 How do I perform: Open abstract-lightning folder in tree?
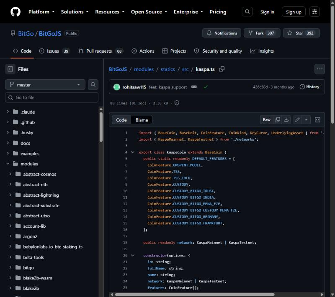coord(41,195)
